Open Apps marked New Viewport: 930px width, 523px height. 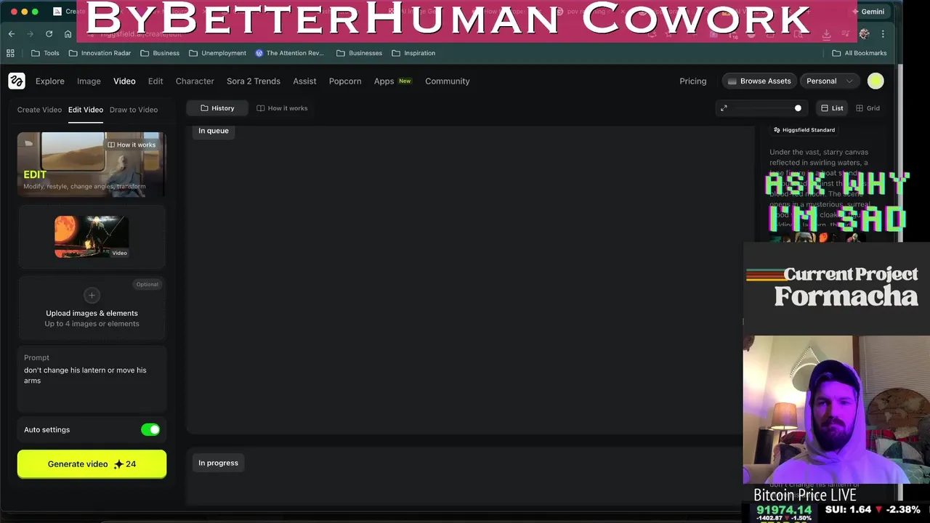[392, 81]
